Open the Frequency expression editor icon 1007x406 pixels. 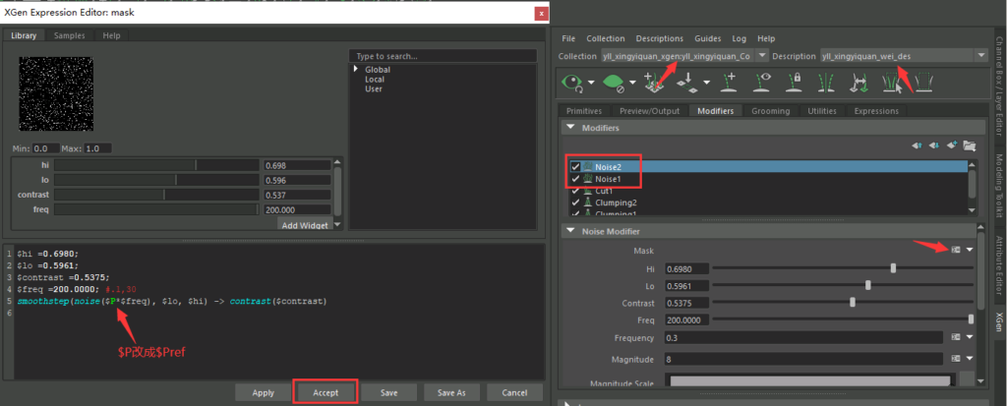pyautogui.click(x=956, y=337)
